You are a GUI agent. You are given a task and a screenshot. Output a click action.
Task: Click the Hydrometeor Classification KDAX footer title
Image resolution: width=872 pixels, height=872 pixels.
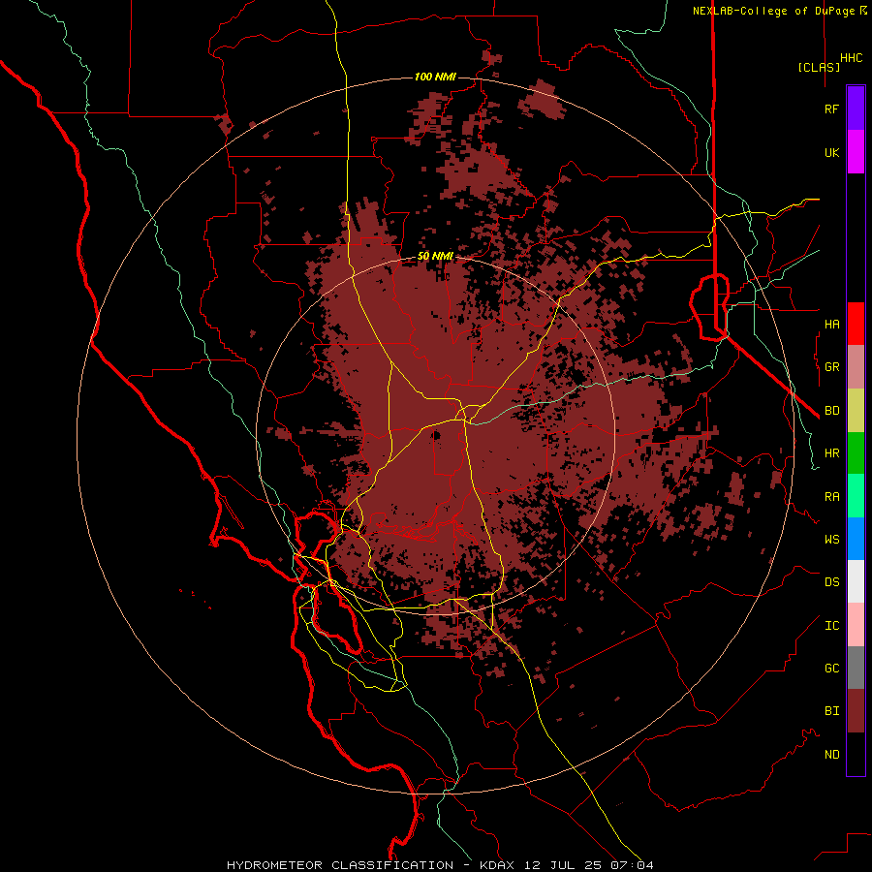[x=440, y=865]
